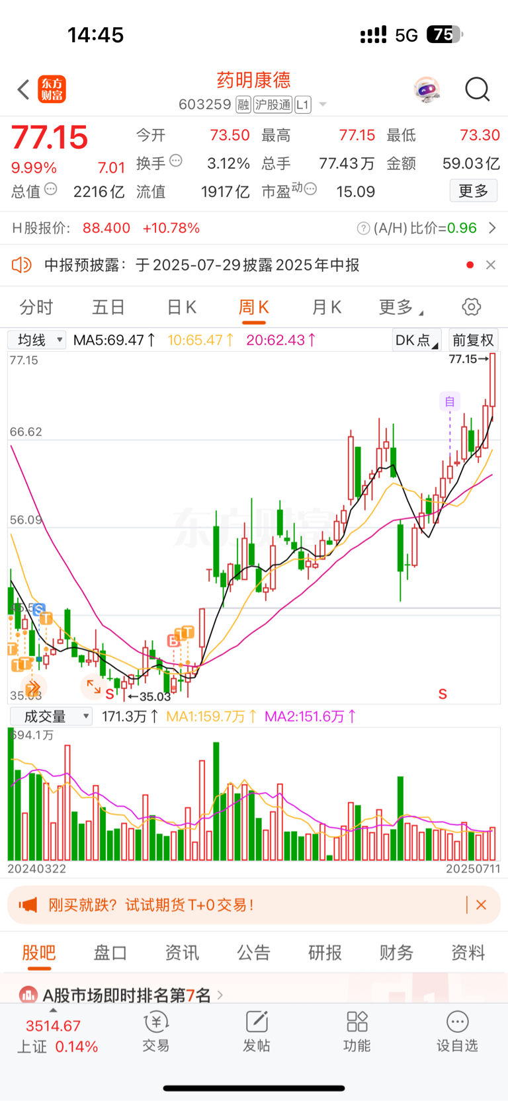The height and width of the screenshot is (1101, 508).
Task: Tap the 沪股通 tag
Action: click(x=273, y=104)
